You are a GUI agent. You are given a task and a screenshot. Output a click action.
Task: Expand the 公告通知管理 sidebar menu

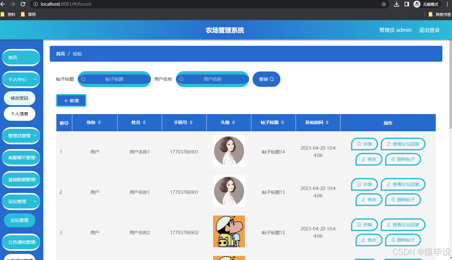(x=21, y=242)
